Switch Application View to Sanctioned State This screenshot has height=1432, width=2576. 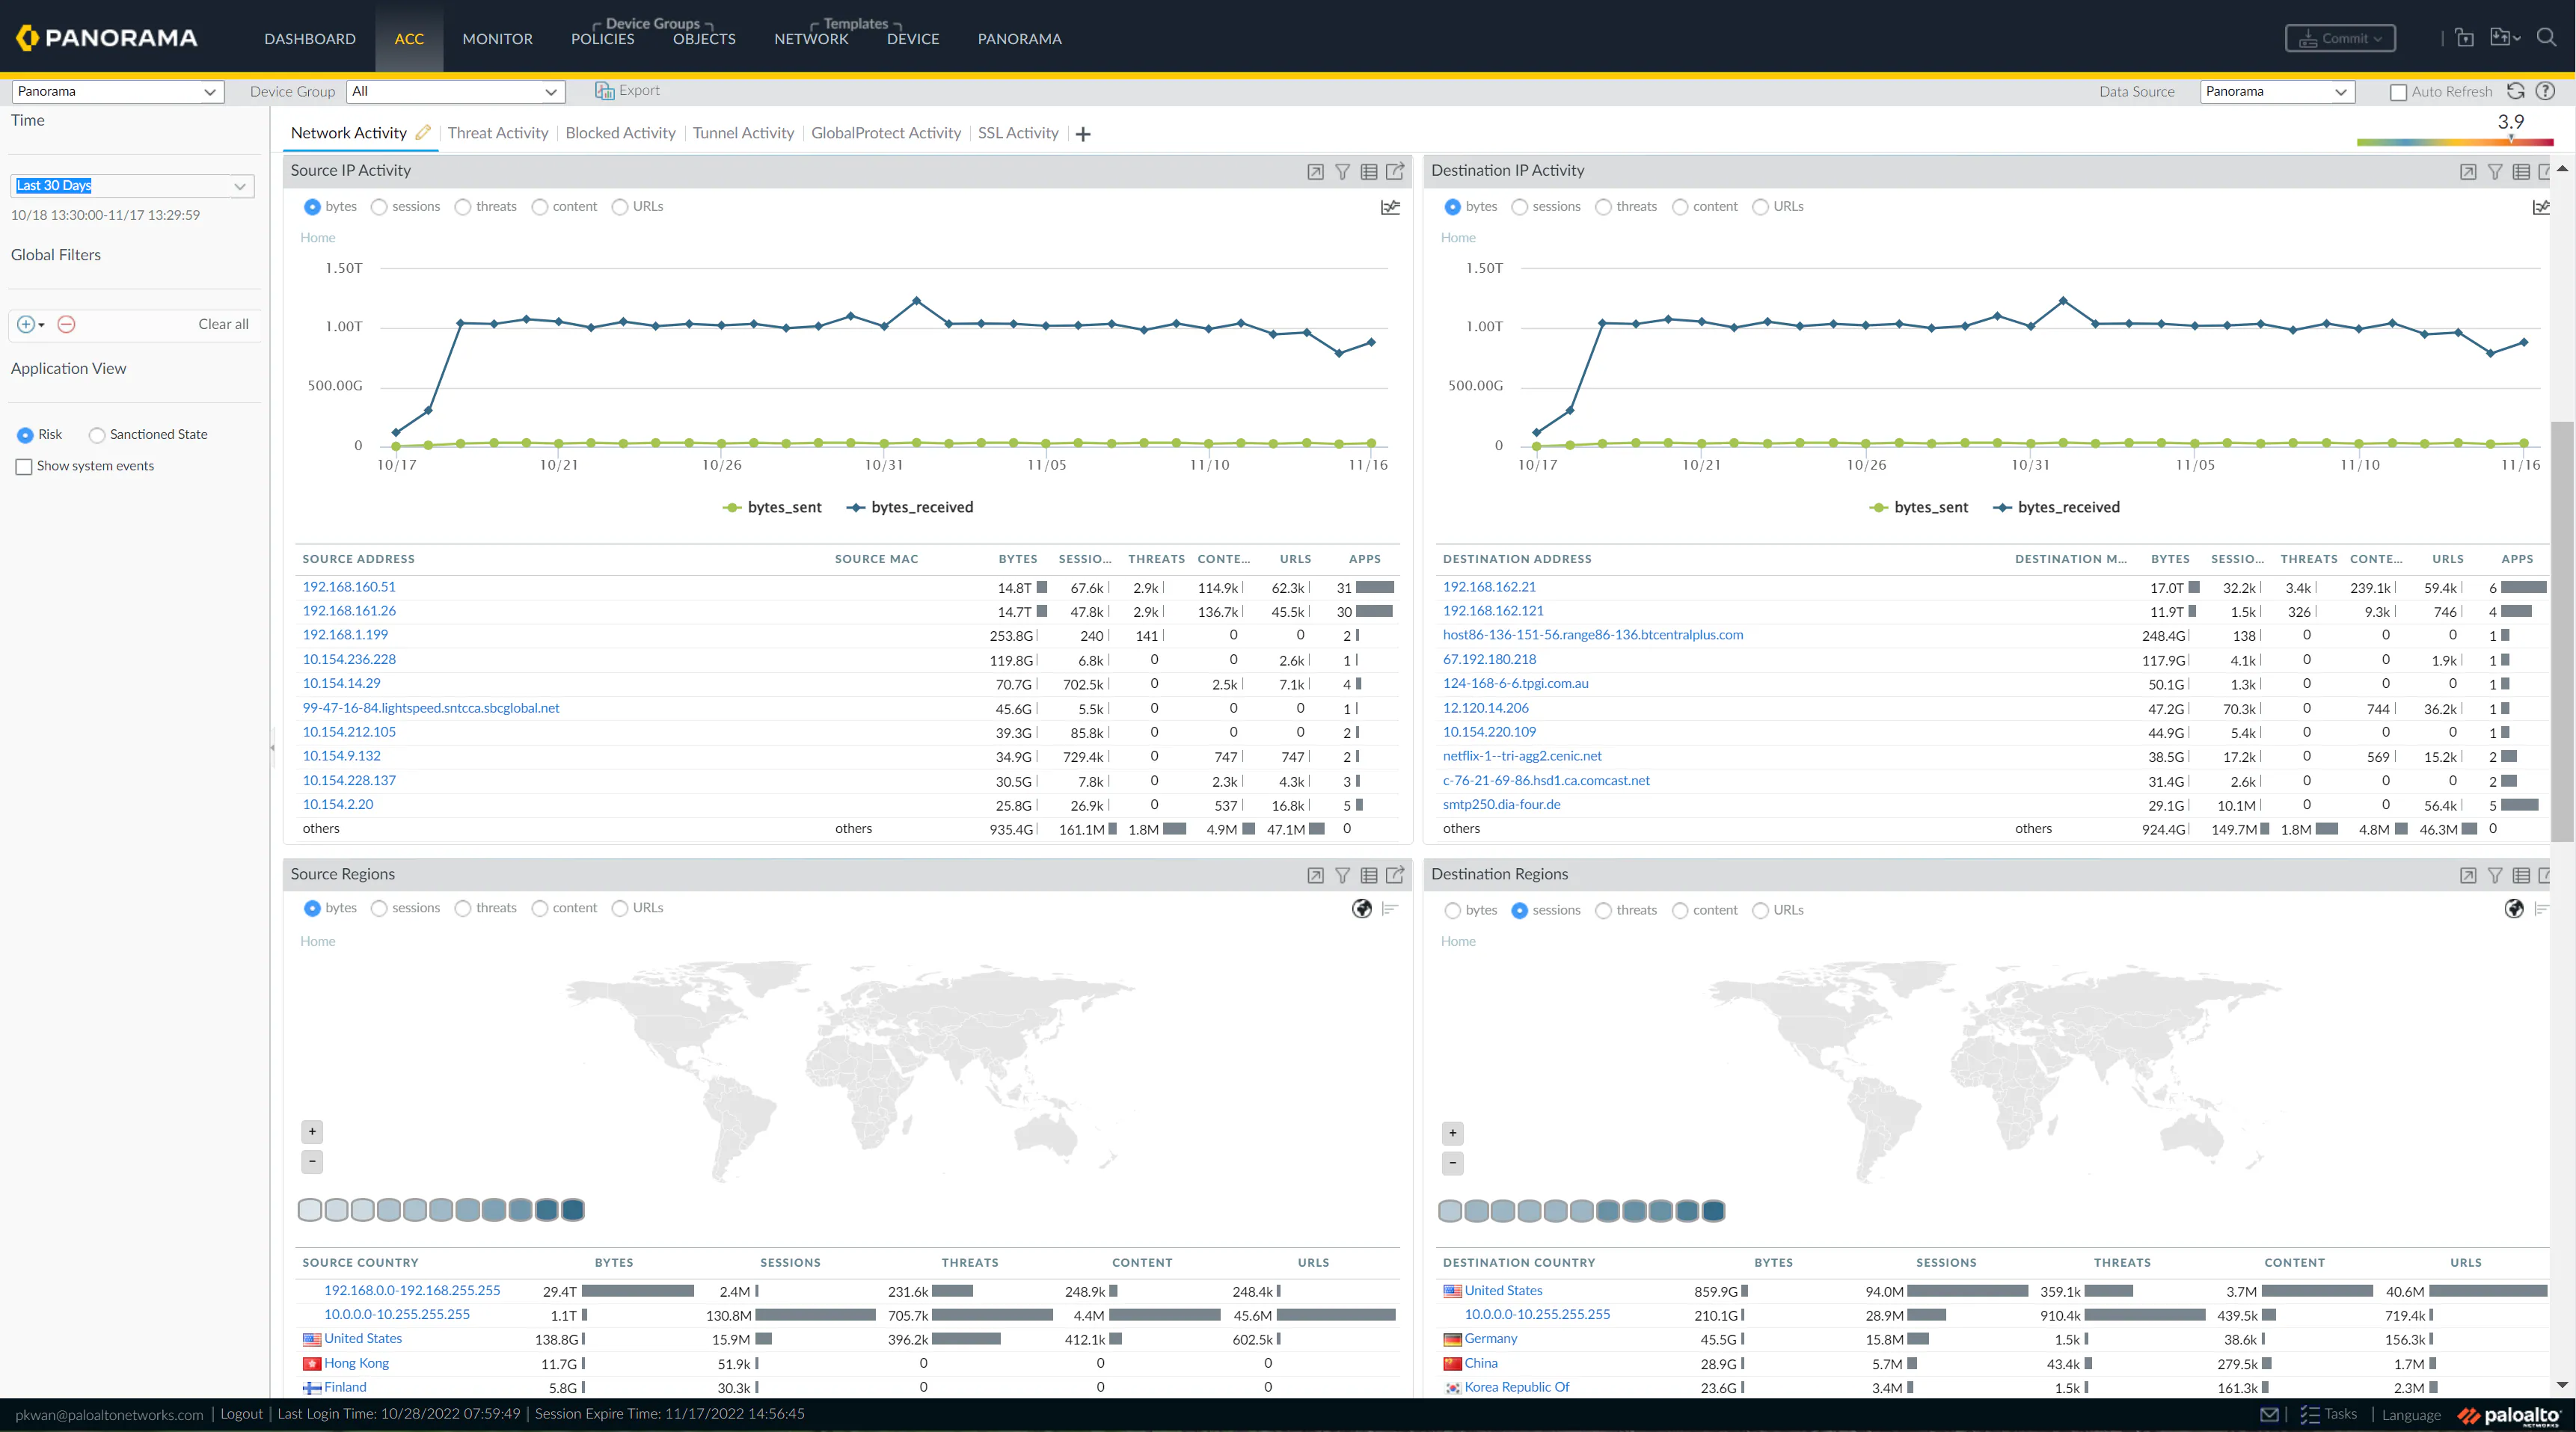coord(97,434)
